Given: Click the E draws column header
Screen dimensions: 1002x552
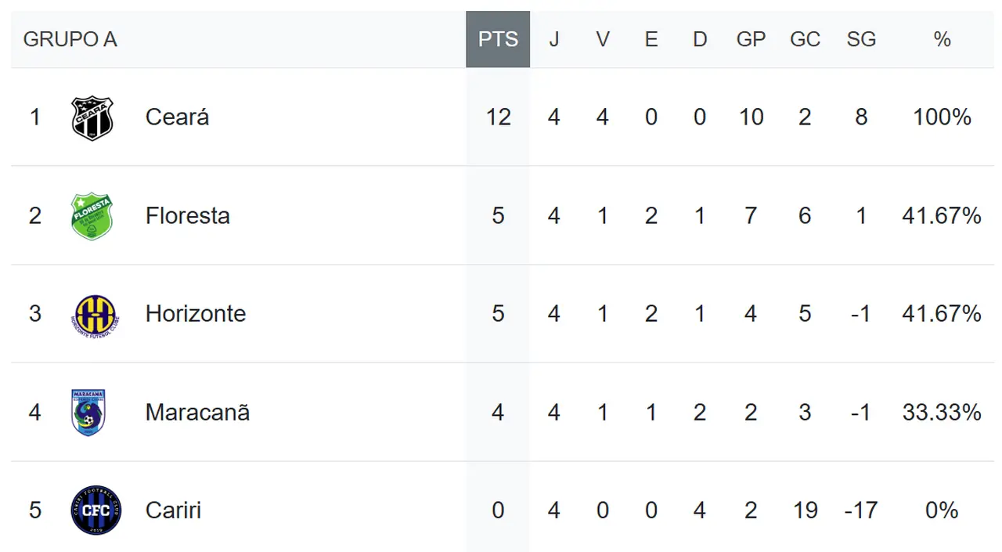Looking at the screenshot, I should (651, 39).
